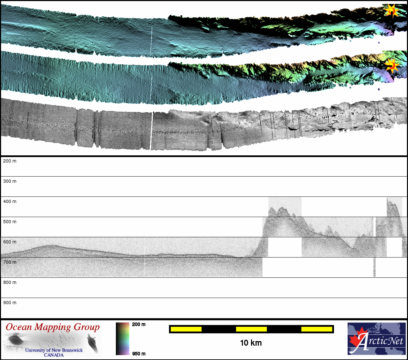Select the 950 m label beside color scale
This screenshot has width=408, height=360.
point(139,354)
